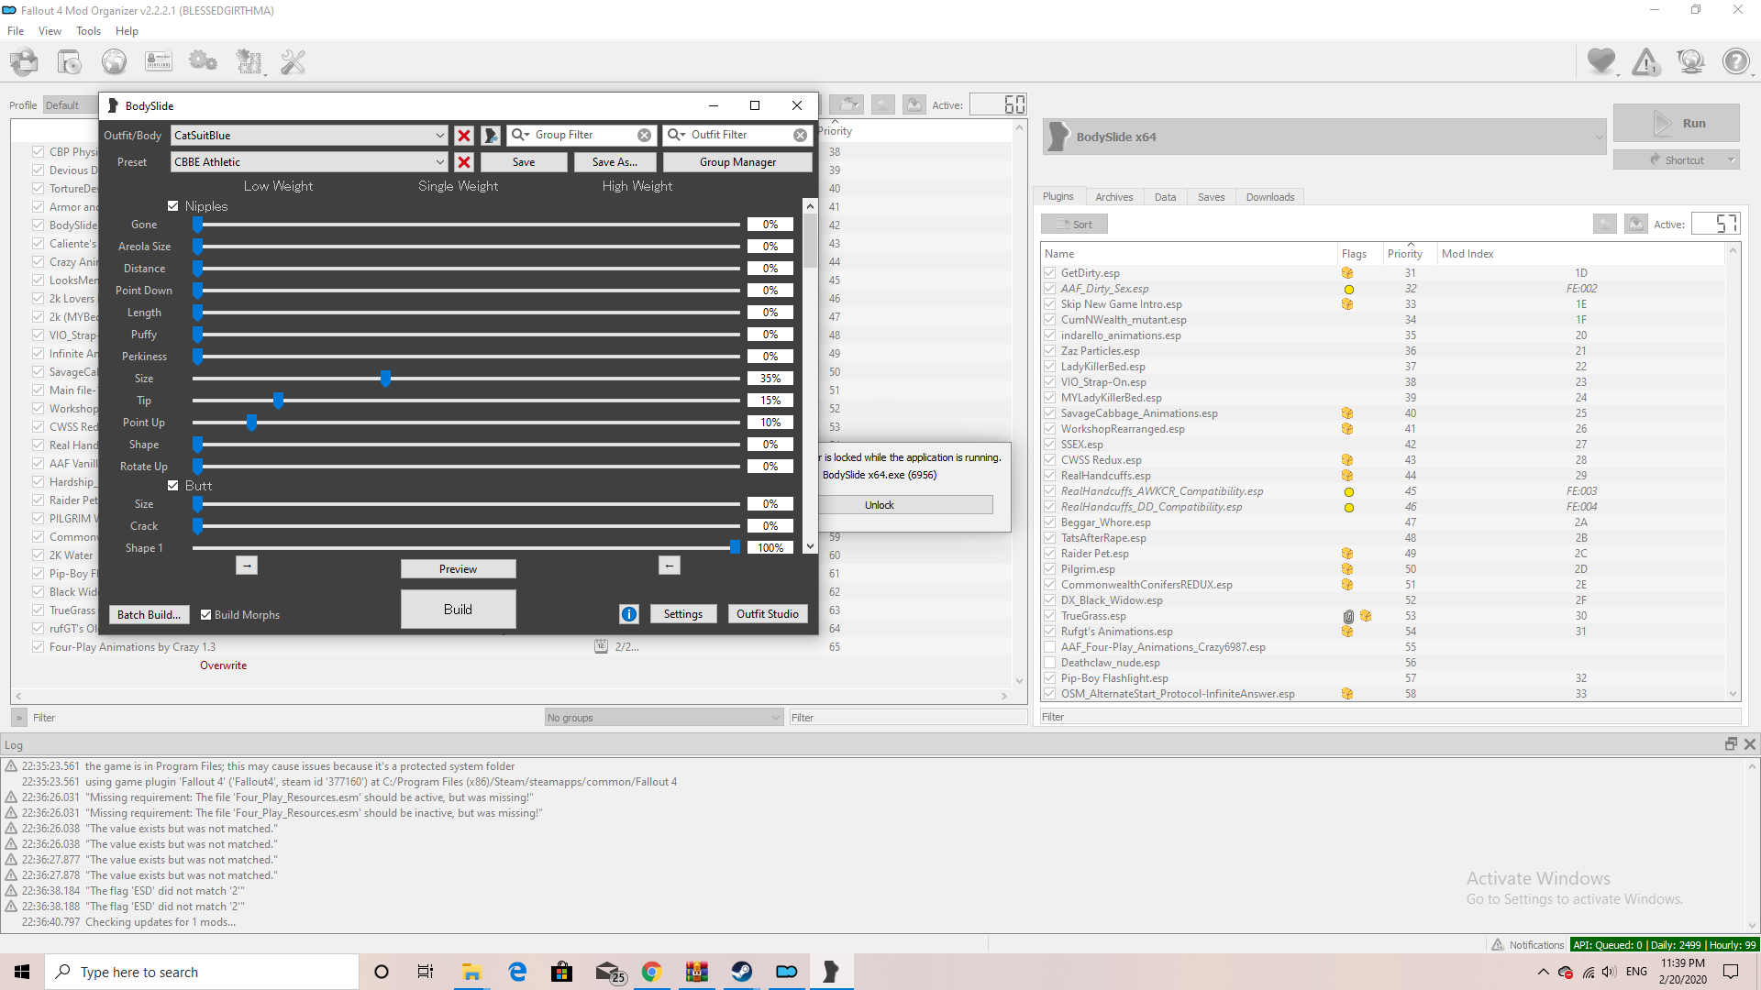Image resolution: width=1761 pixels, height=990 pixels.
Task: Enable the Deathclaw_nude.esp plugin checkbox
Action: 1049,663
